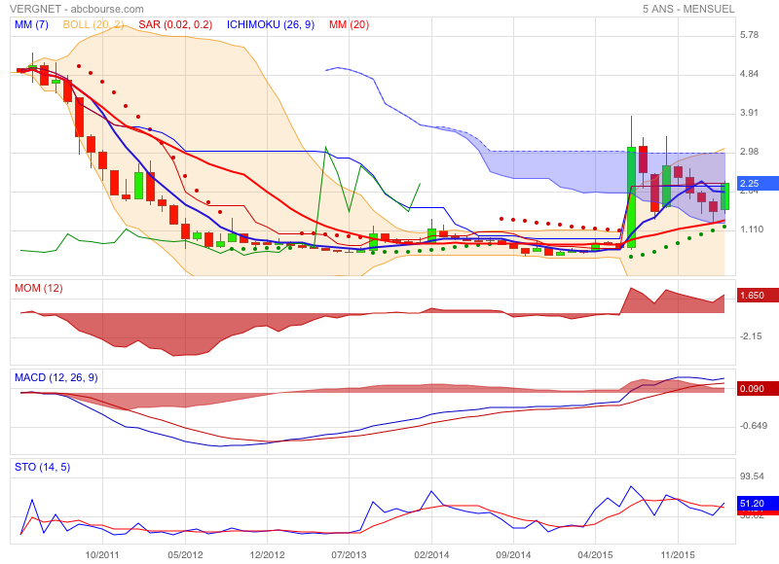Image resolution: width=779 pixels, height=564 pixels.
Task: Click the 4.84 price axis label
Action: pos(749,74)
